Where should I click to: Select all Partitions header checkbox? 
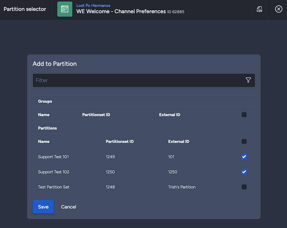244,141
